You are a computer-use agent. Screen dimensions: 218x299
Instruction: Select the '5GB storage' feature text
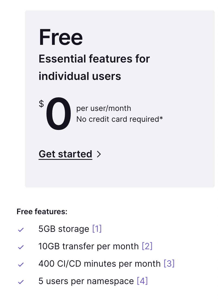[64, 229]
